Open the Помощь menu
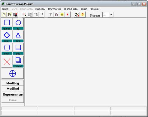 (95, 9)
